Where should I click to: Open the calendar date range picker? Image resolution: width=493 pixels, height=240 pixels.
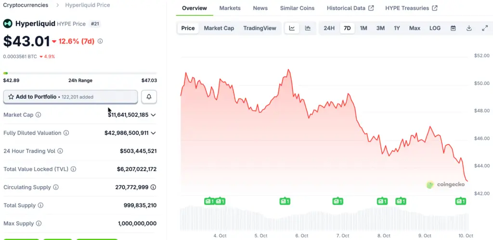[453, 28]
